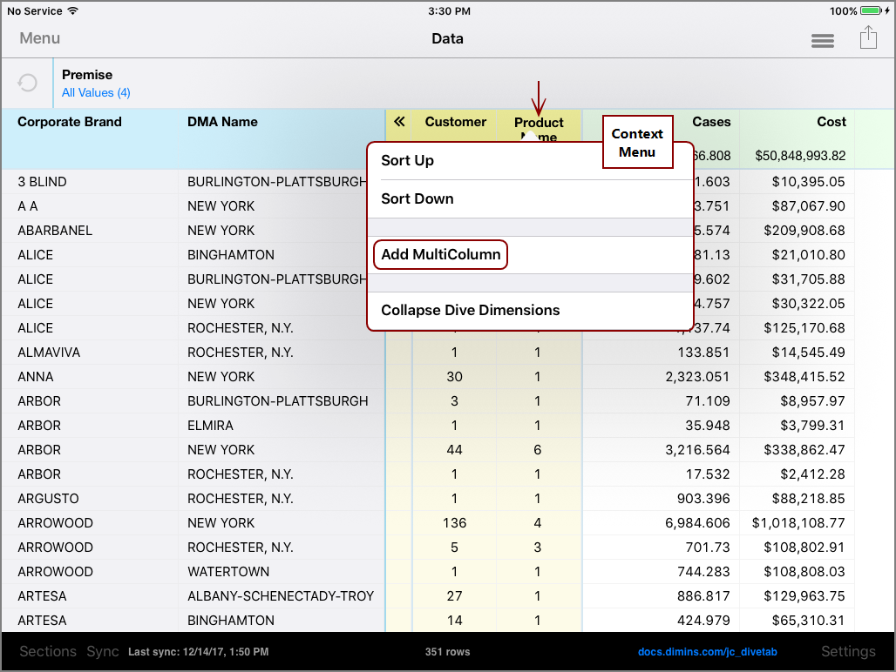Collapse dimensions with double chevron icon
The width and height of the screenshot is (896, 672).
[400, 122]
